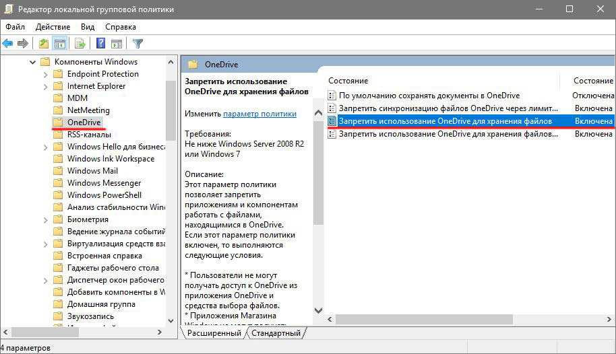Click the NetMeeting folder icon

pos(58,110)
